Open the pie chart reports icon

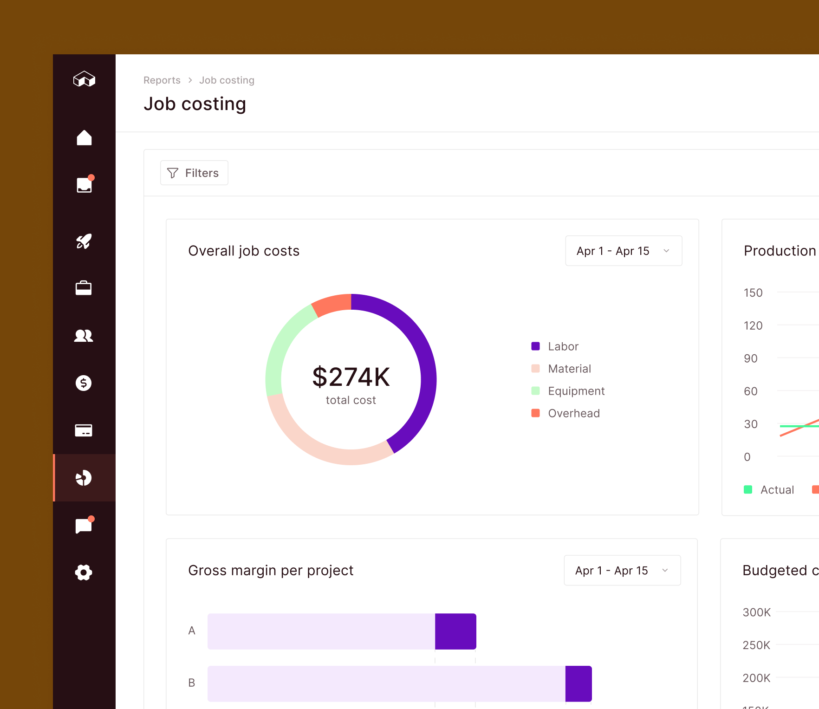point(84,478)
